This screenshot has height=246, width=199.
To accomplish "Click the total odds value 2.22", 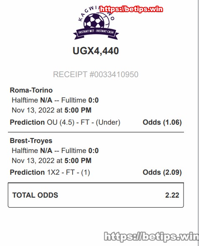I will [x=172, y=195].
